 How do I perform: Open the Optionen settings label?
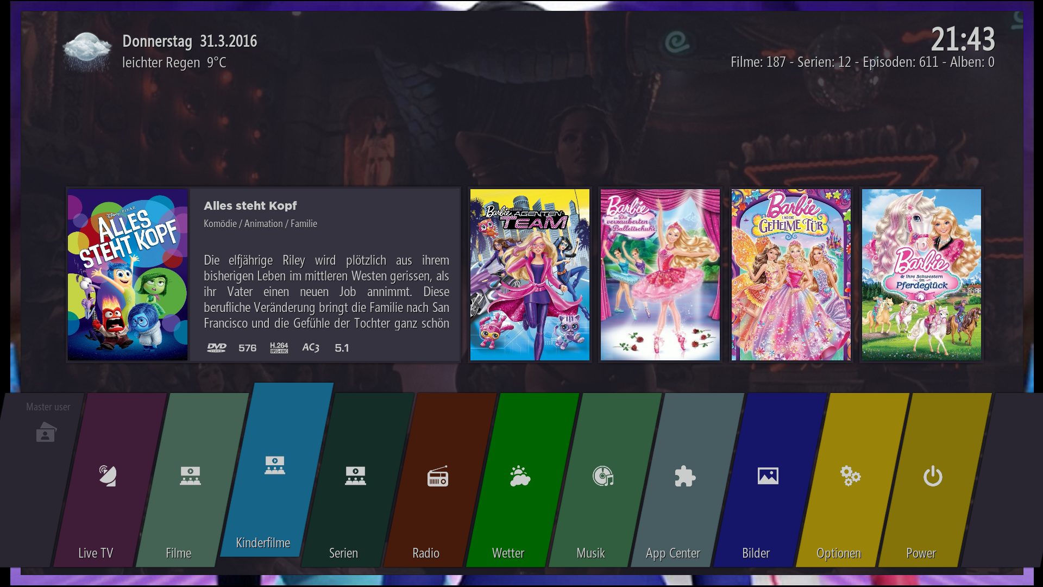[x=839, y=553]
